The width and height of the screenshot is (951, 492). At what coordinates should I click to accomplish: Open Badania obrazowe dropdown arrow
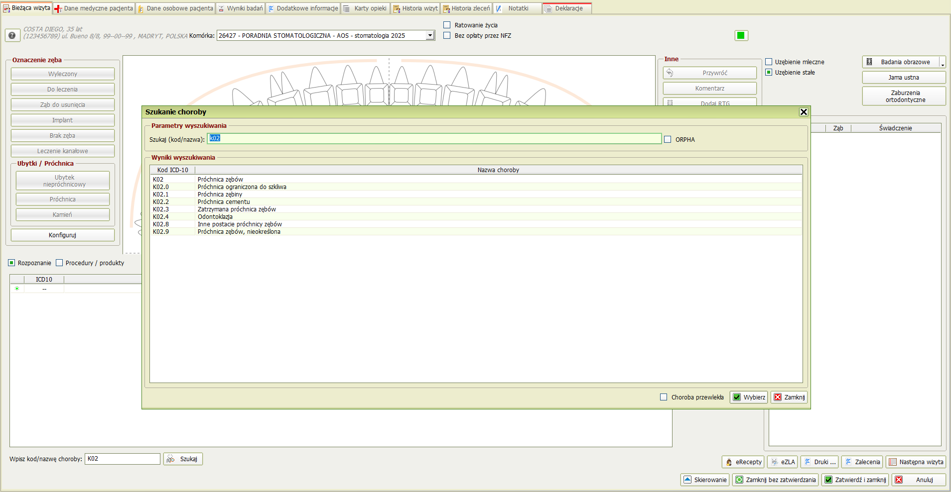[942, 63]
